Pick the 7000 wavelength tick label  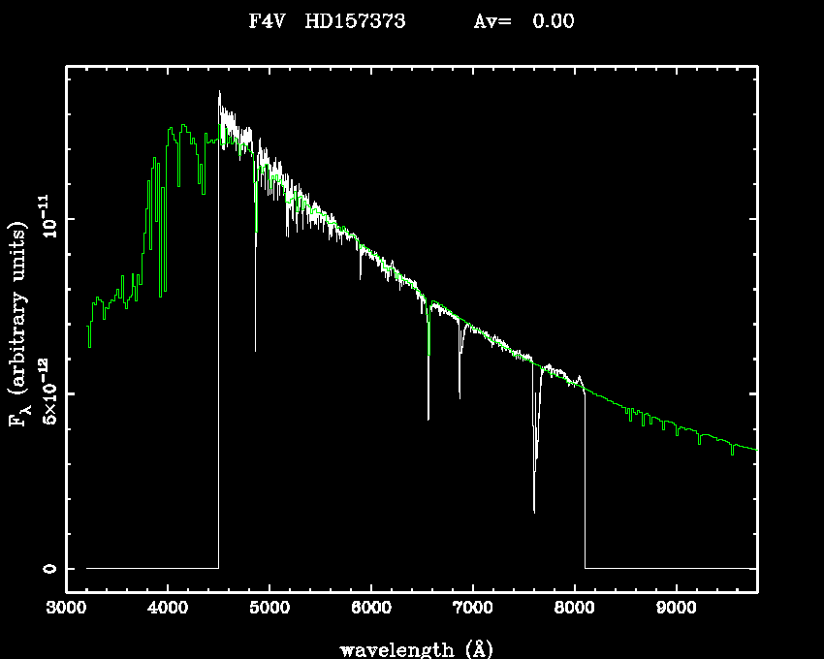coord(472,609)
